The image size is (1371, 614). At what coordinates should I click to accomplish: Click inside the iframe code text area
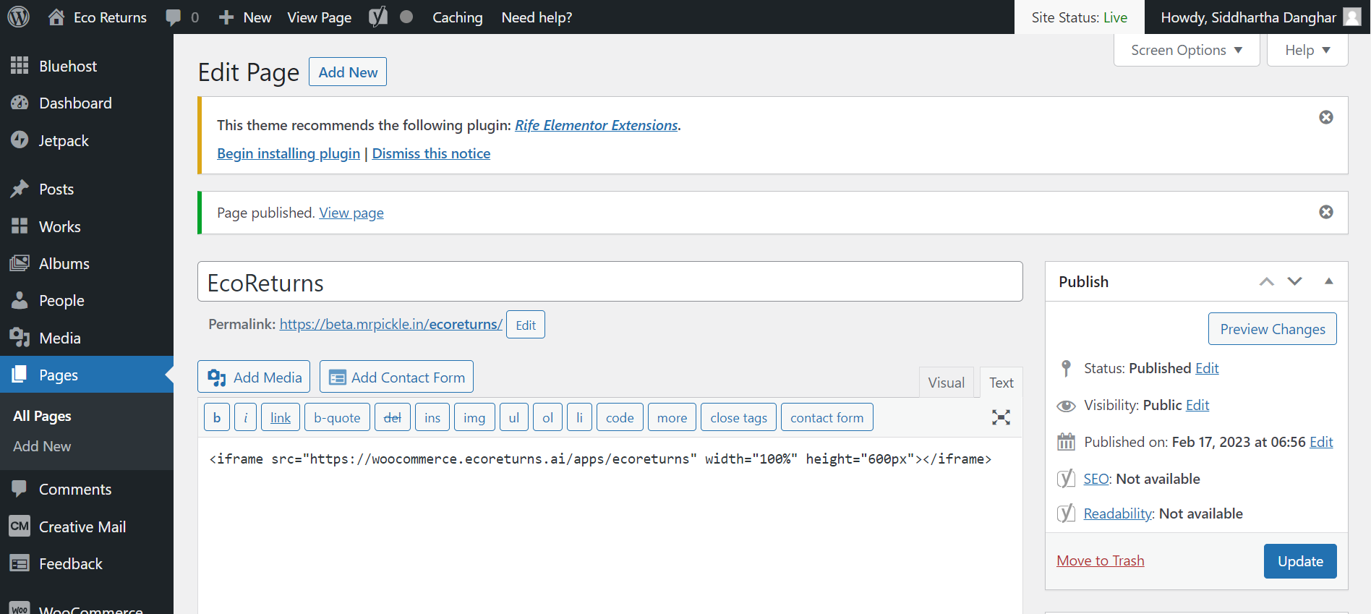coord(610,526)
